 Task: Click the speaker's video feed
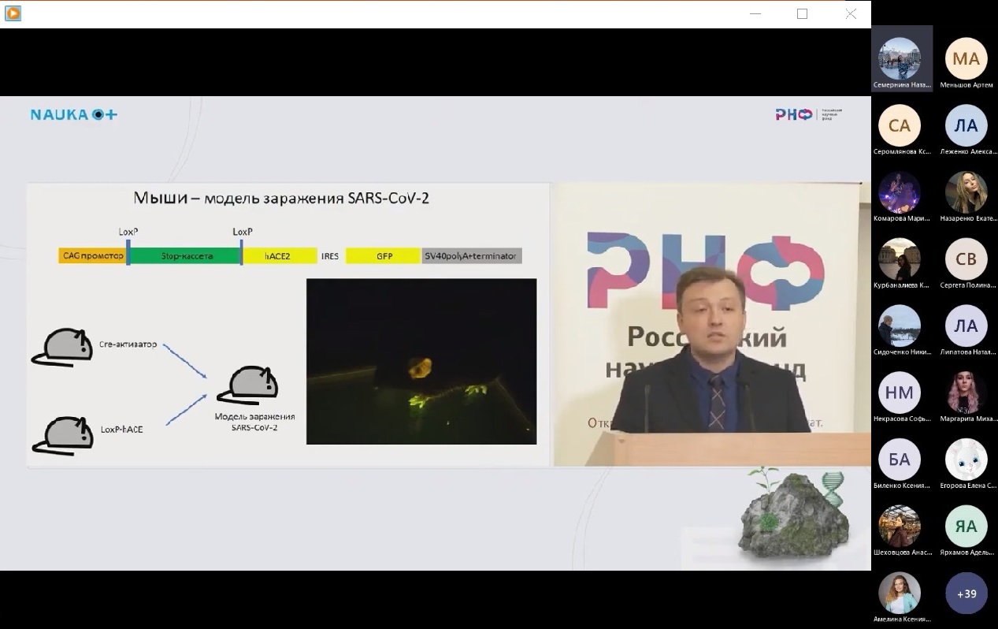coord(712,324)
